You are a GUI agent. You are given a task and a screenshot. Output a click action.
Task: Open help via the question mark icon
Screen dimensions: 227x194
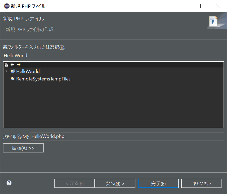(9, 183)
